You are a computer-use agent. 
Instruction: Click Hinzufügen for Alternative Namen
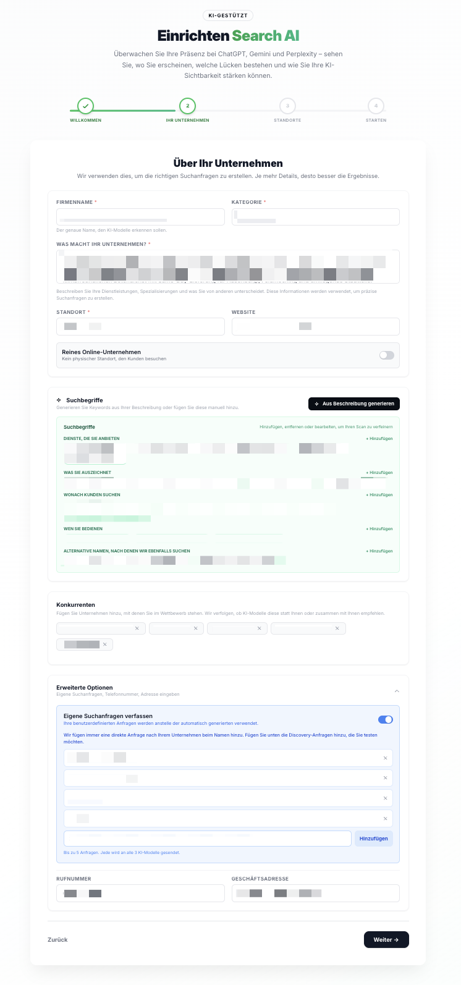[x=379, y=551]
